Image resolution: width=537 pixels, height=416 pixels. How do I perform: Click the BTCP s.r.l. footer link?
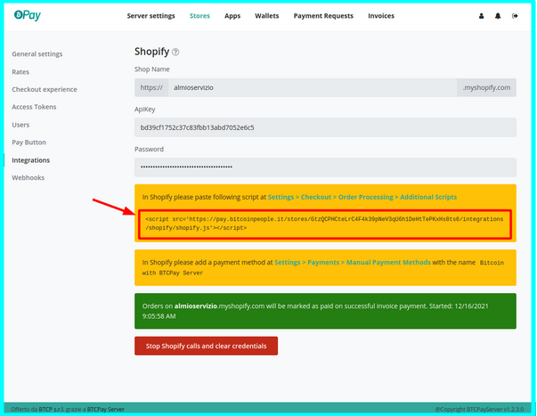coord(52,409)
